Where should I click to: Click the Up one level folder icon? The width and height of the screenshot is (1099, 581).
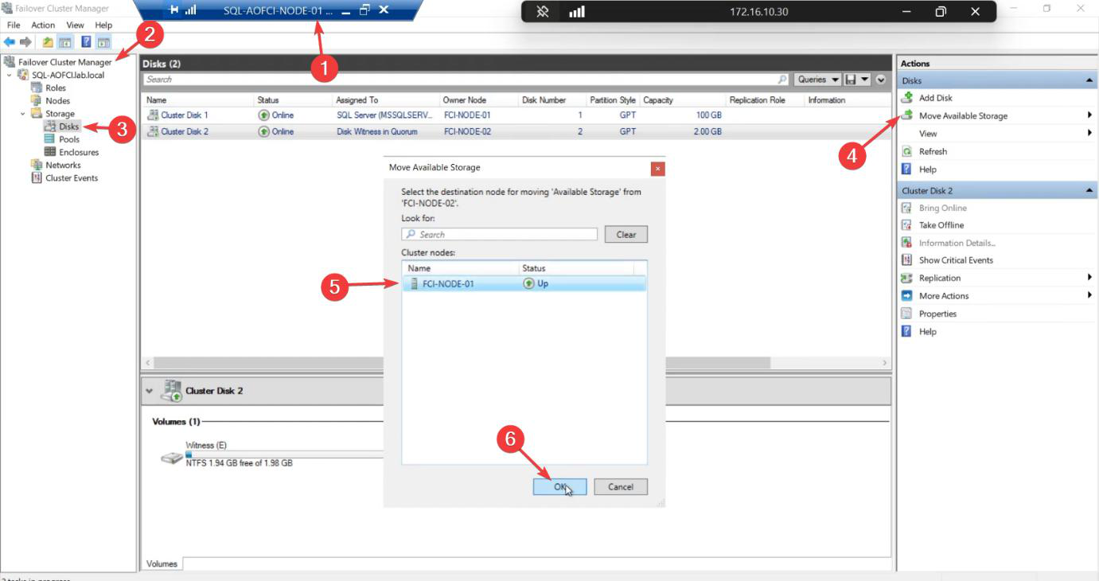(x=48, y=41)
